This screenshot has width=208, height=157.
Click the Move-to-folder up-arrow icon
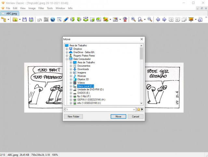pyautogui.click(x=92, y=19)
